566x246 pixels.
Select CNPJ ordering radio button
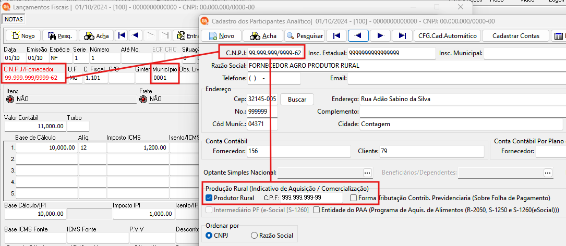point(209,236)
